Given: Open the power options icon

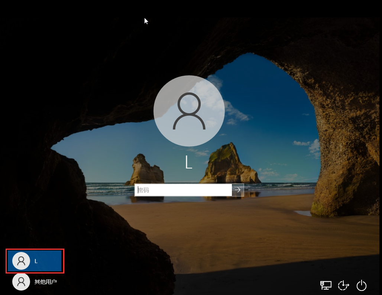Looking at the screenshot, I should tap(362, 285).
